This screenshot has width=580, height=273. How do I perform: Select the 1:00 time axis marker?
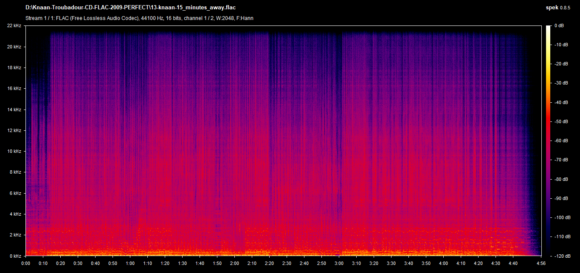pos(130,263)
